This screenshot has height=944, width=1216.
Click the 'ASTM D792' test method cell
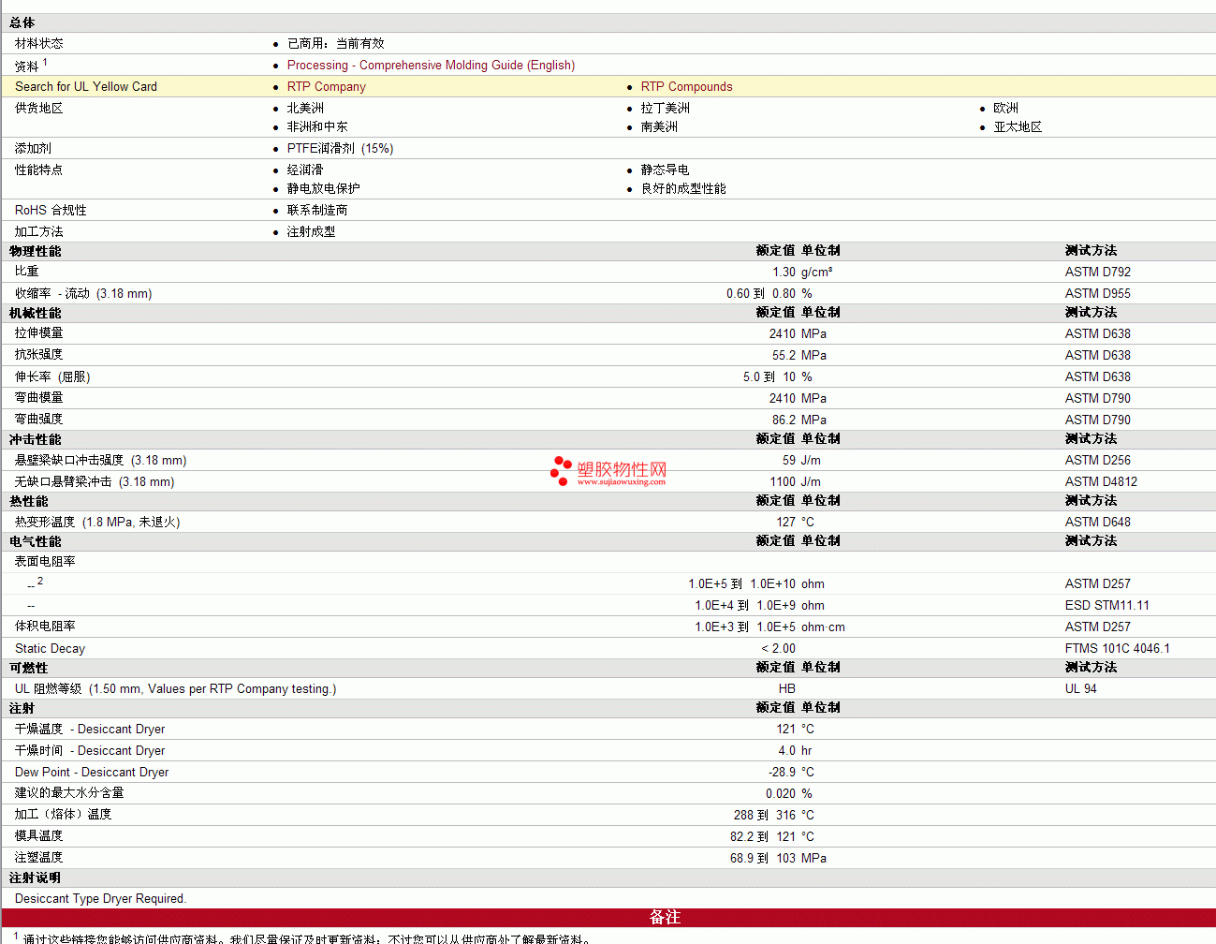pyautogui.click(x=1097, y=272)
